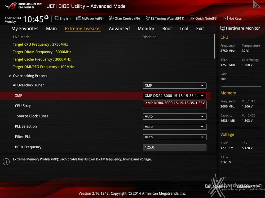Select the Source Clock Tuner label

(33, 116)
